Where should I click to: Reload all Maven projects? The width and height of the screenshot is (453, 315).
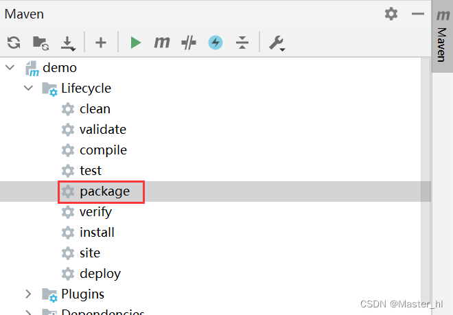(14, 43)
